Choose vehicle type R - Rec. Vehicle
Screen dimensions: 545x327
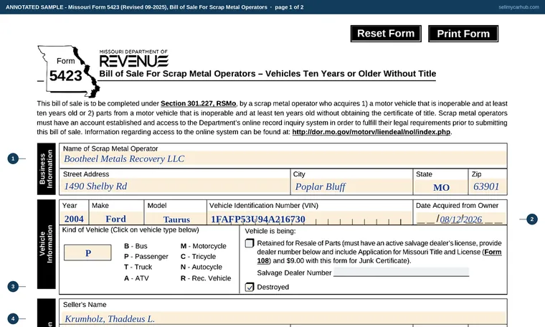pyautogui.click(x=206, y=278)
